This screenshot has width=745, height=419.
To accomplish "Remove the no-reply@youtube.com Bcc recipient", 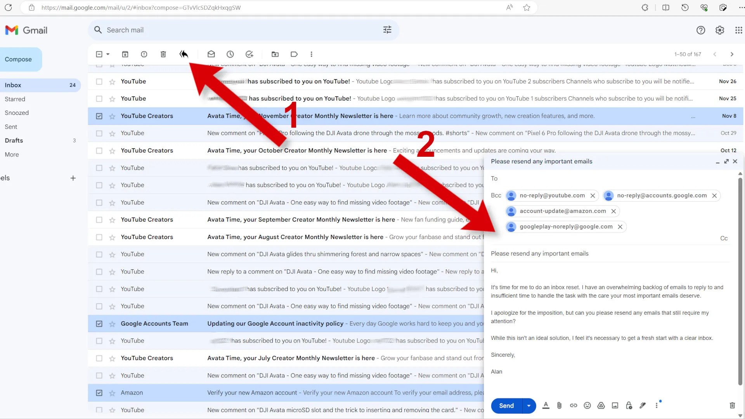I will [593, 196].
